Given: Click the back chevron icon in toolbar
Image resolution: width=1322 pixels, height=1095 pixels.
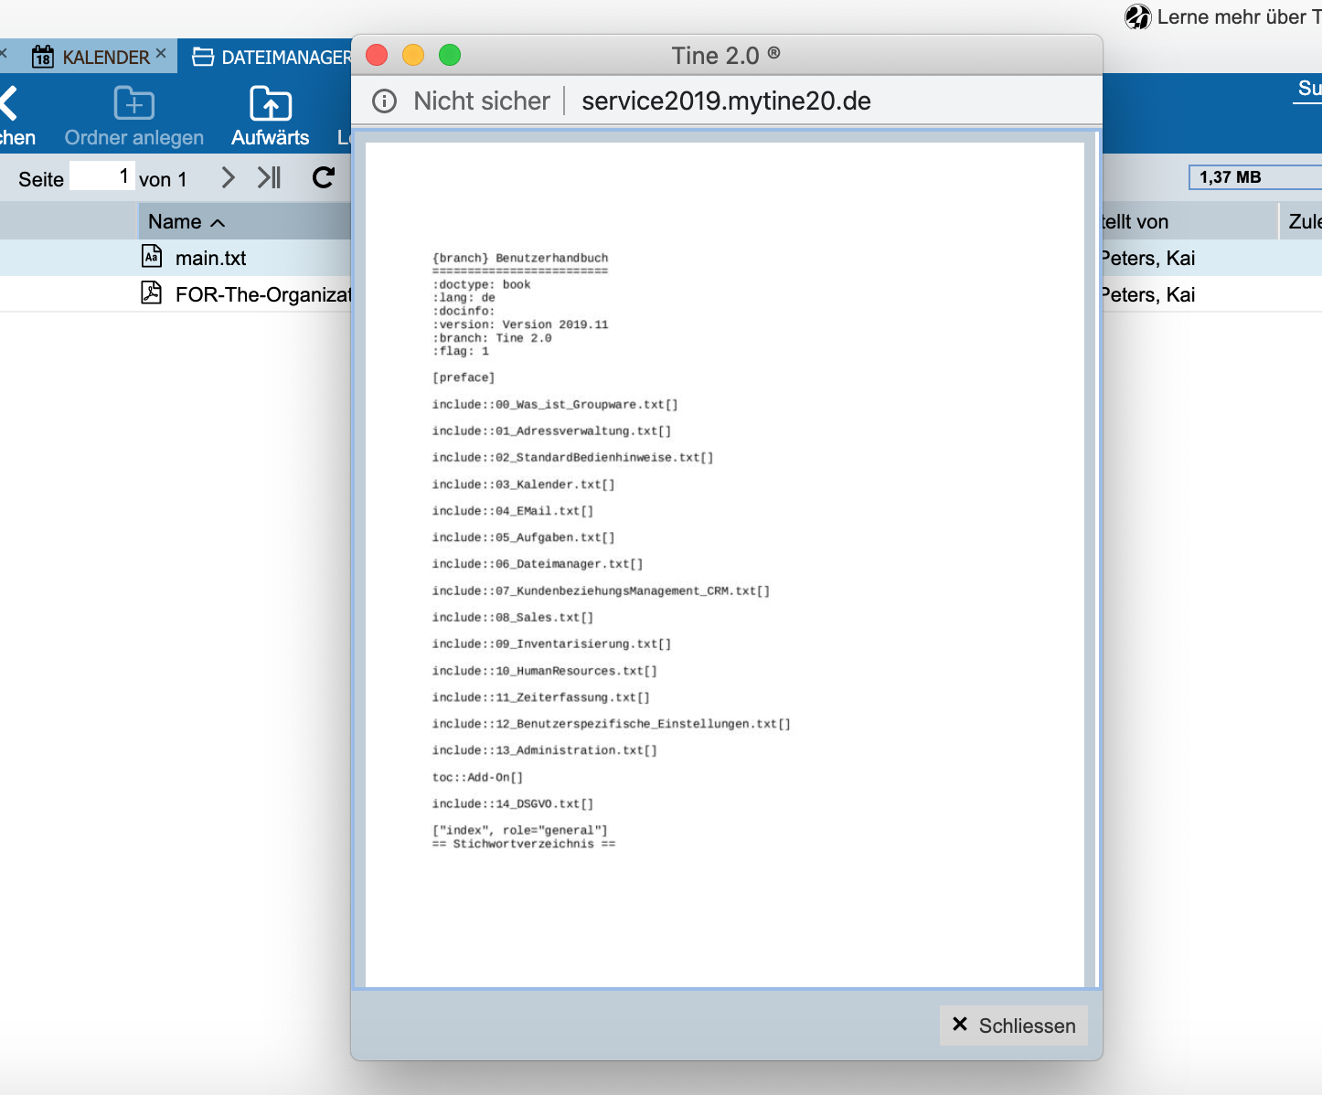Looking at the screenshot, I should (x=9, y=102).
